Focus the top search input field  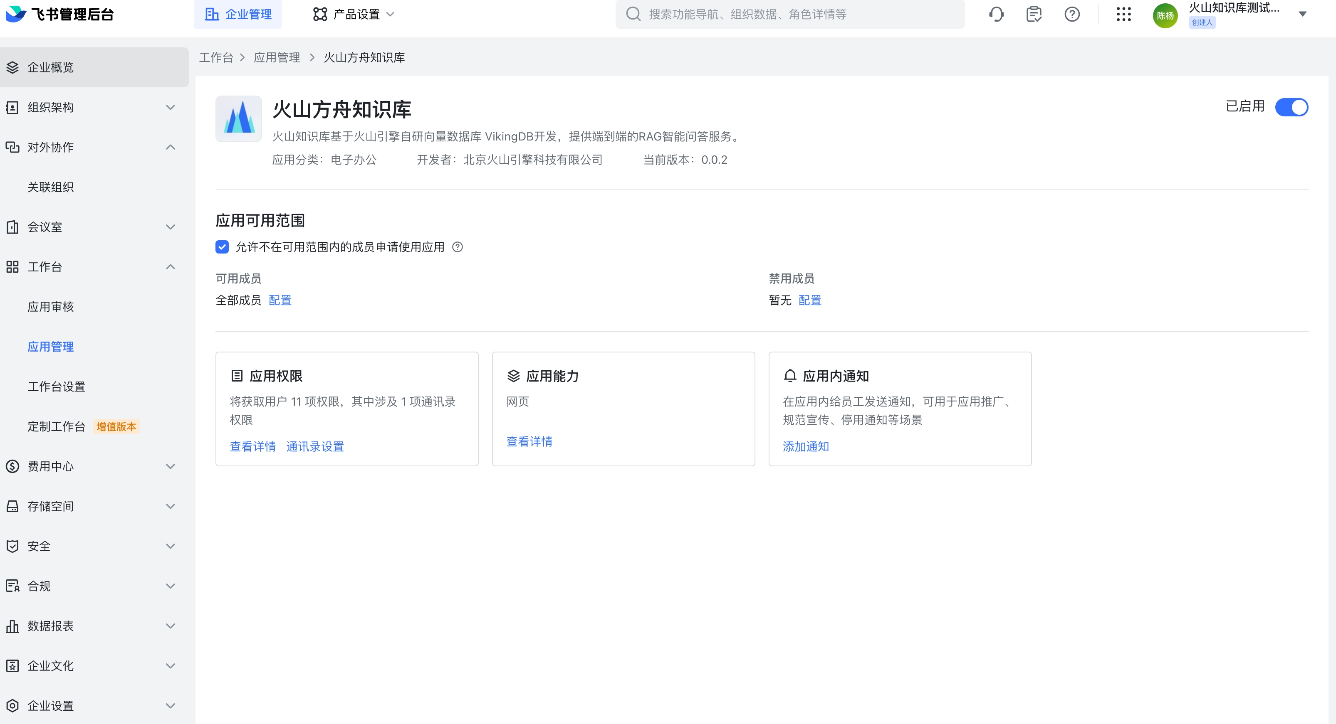790,14
